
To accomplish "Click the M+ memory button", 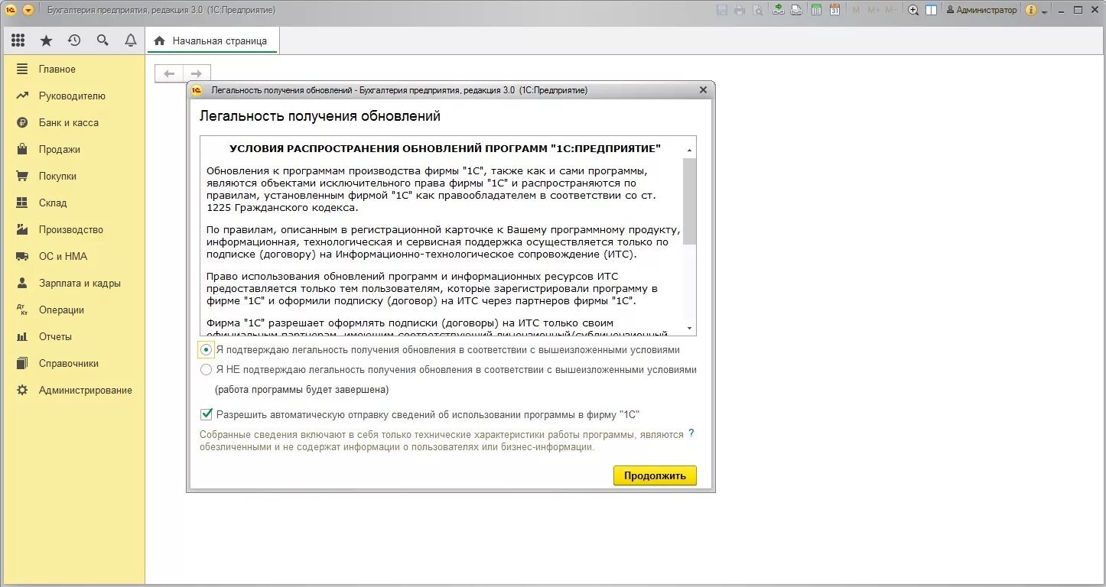I will pyautogui.click(x=874, y=10).
